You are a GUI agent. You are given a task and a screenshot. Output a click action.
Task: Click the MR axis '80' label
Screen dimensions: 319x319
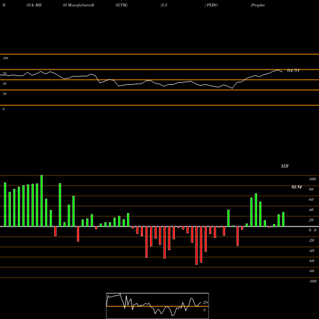[x=311, y=189]
